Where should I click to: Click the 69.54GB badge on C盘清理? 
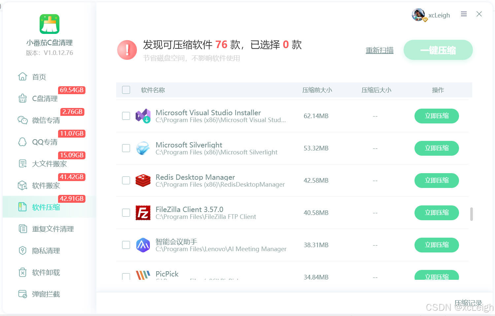[72, 90]
